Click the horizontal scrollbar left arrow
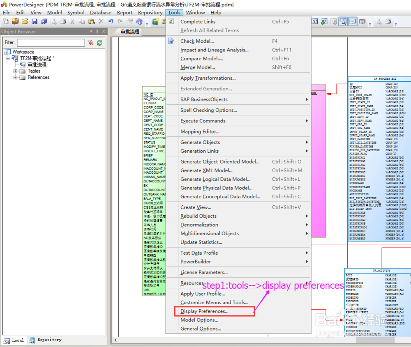 click(115, 340)
